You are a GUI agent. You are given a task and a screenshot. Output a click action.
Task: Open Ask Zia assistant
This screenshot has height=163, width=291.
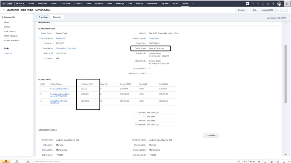[252, 162]
